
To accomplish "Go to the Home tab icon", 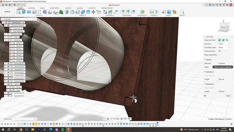I will coord(3,5).
